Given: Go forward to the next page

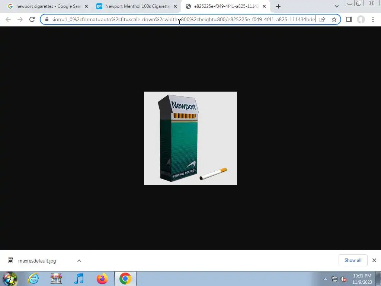Looking at the screenshot, I should pyautogui.click(x=20, y=19).
